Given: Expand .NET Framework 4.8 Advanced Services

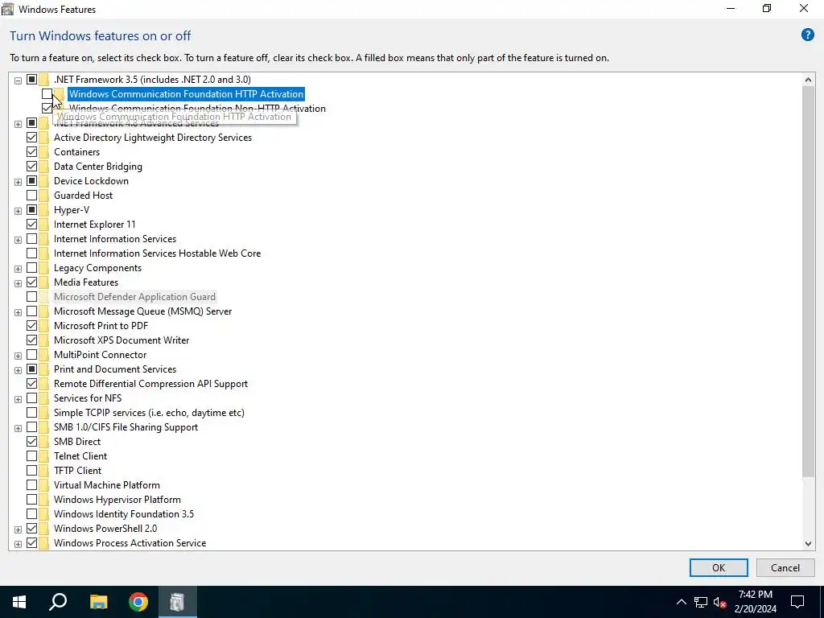Looking at the screenshot, I should [18, 124].
